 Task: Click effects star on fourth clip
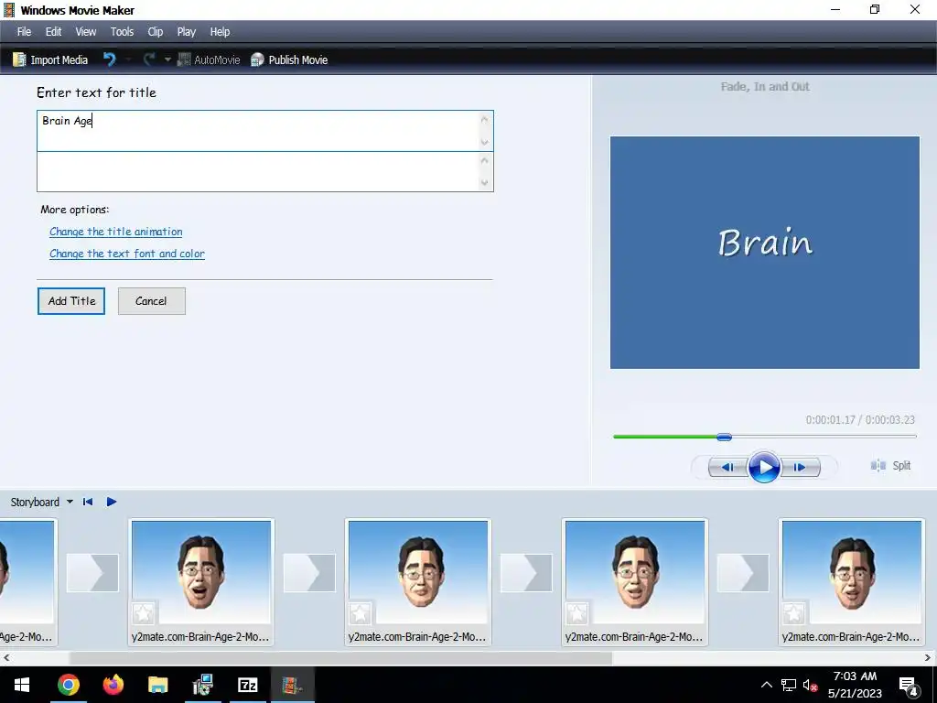coord(576,613)
